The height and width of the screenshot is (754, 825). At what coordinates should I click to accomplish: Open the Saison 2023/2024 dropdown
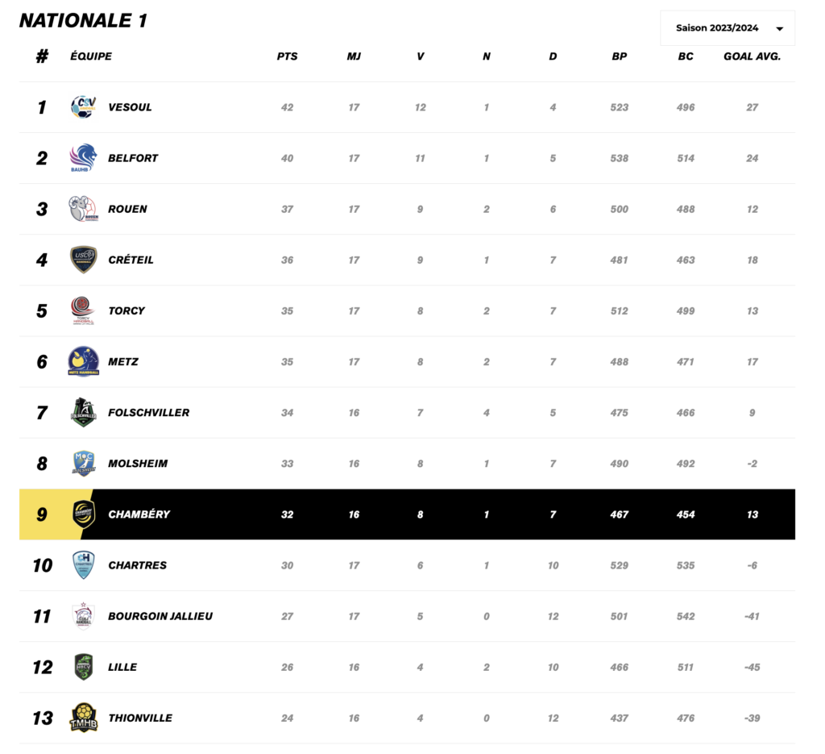click(728, 28)
